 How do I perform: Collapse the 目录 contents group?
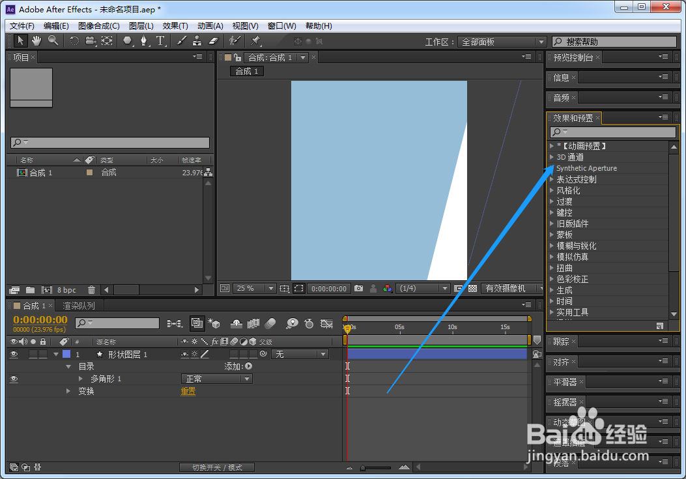click(x=68, y=366)
